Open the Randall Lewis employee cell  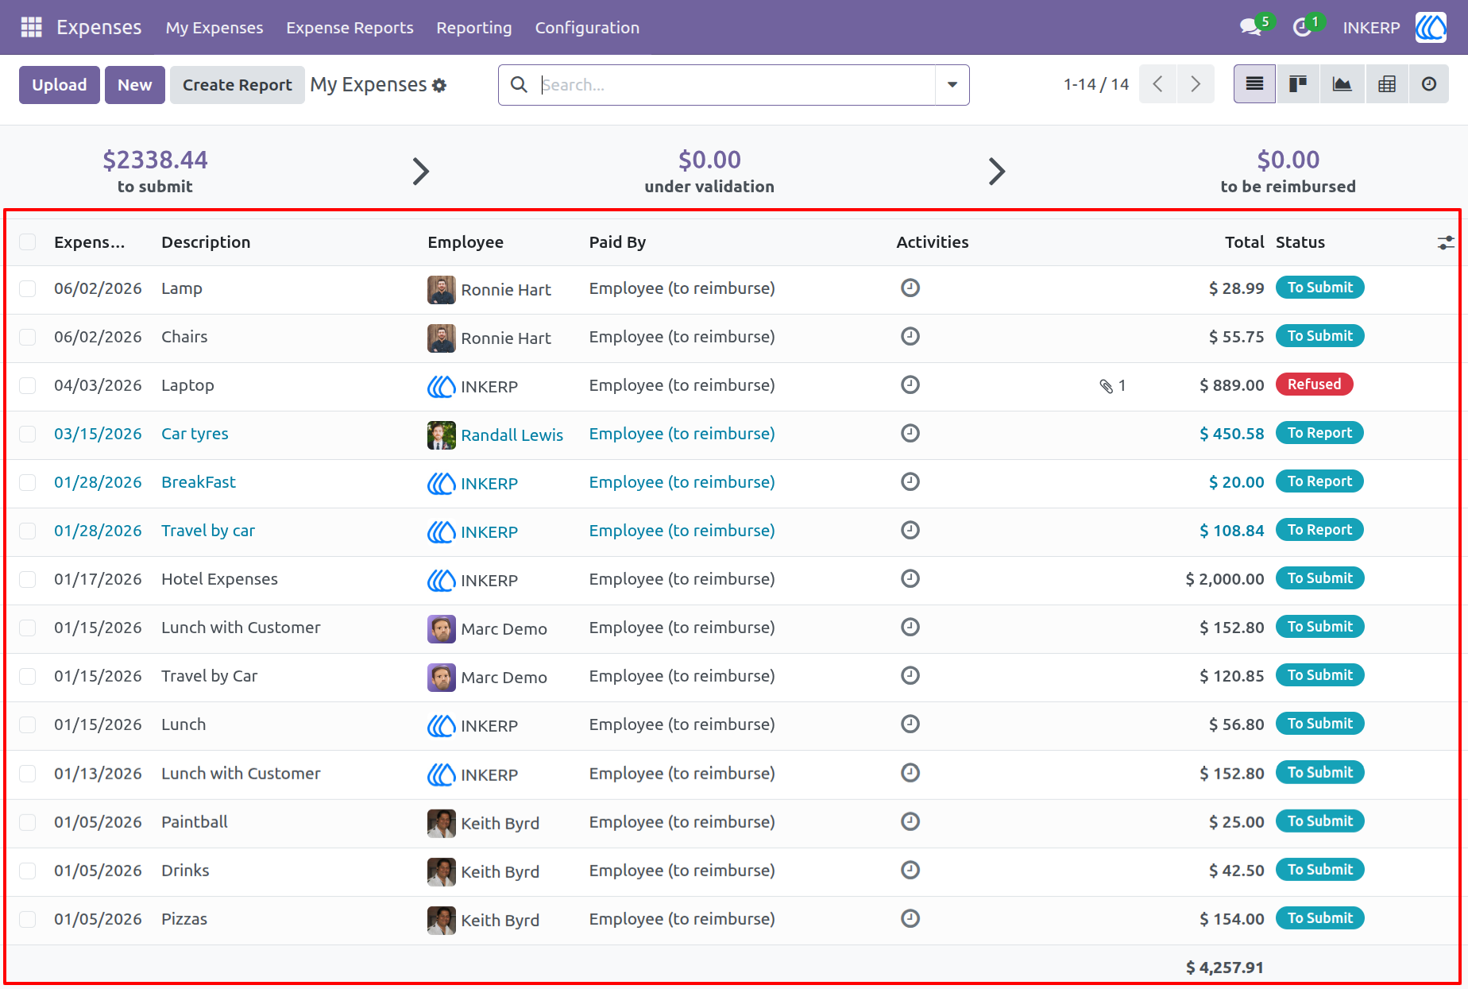pyautogui.click(x=496, y=435)
